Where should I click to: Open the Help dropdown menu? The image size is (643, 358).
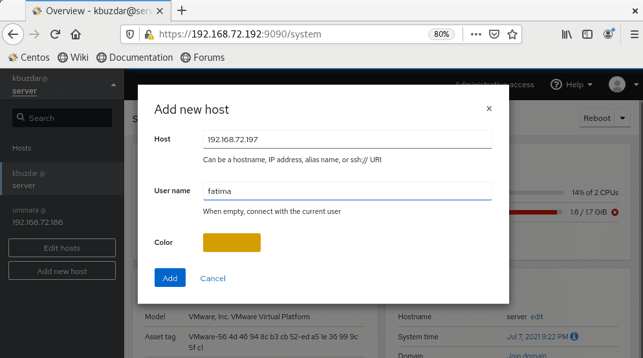572,85
